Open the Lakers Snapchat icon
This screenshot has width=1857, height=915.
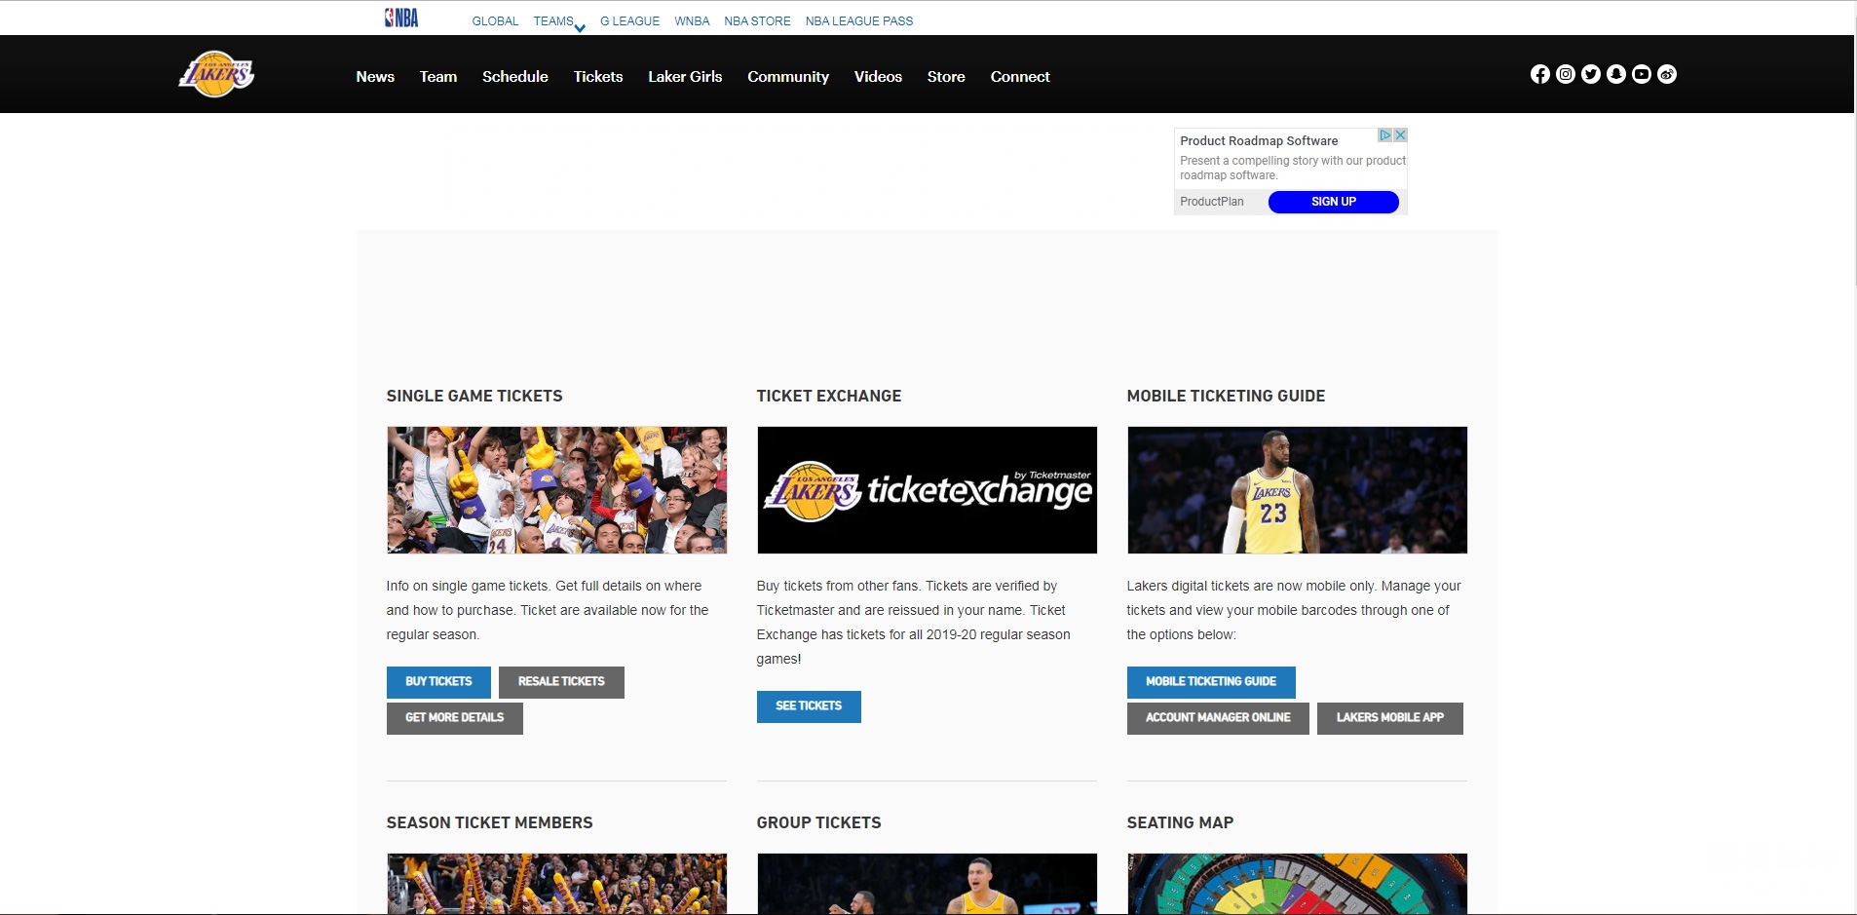point(1615,74)
